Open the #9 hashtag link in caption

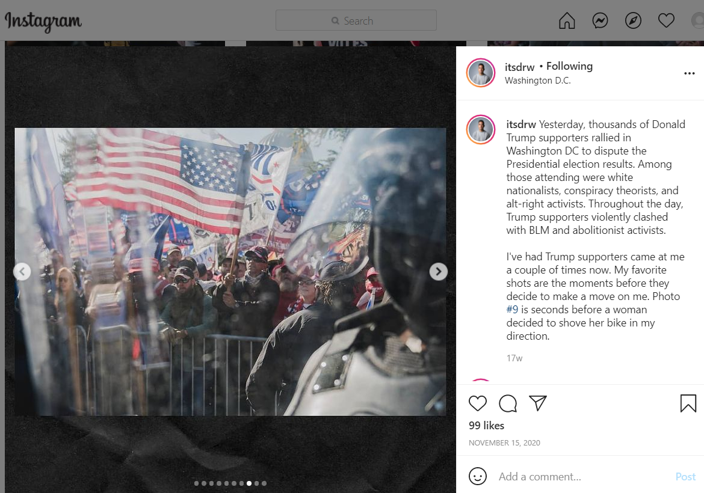tap(512, 310)
